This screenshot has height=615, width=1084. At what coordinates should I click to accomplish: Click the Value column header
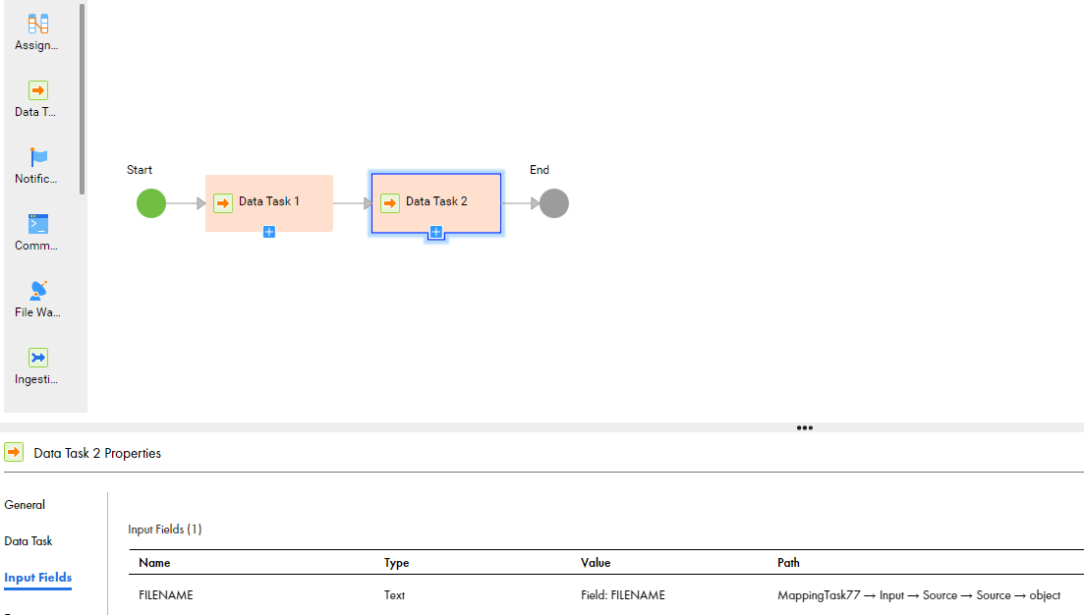click(x=596, y=563)
